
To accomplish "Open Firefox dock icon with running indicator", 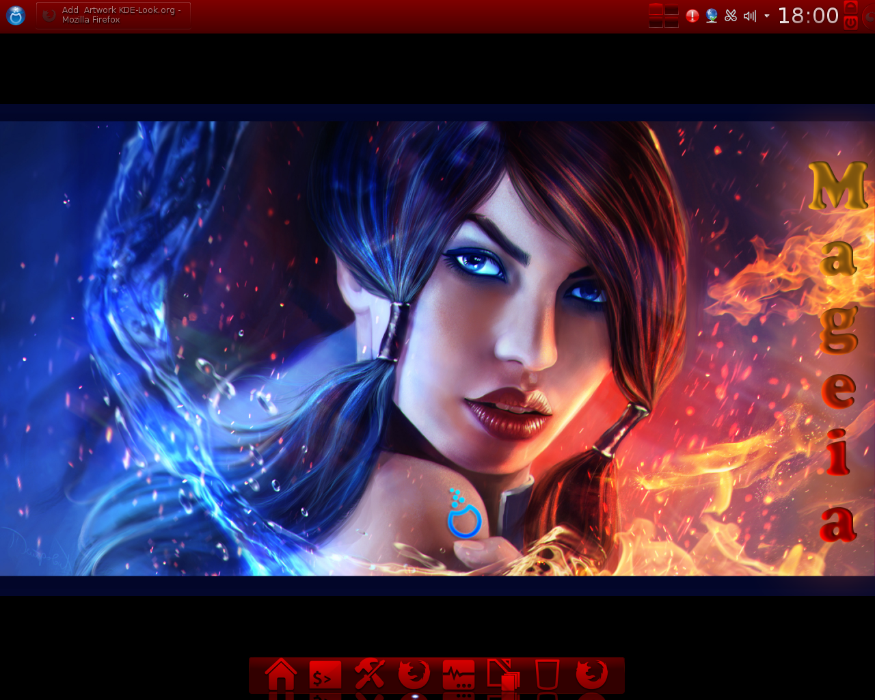I will point(414,674).
